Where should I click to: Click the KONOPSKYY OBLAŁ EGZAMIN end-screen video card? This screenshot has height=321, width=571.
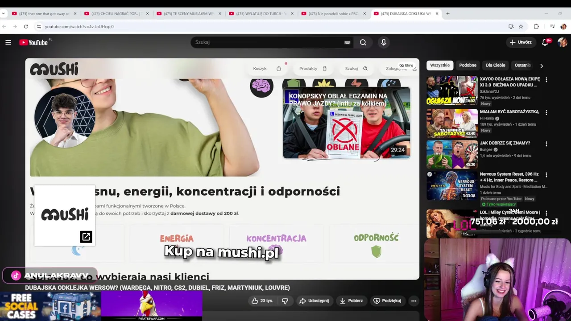point(347,123)
